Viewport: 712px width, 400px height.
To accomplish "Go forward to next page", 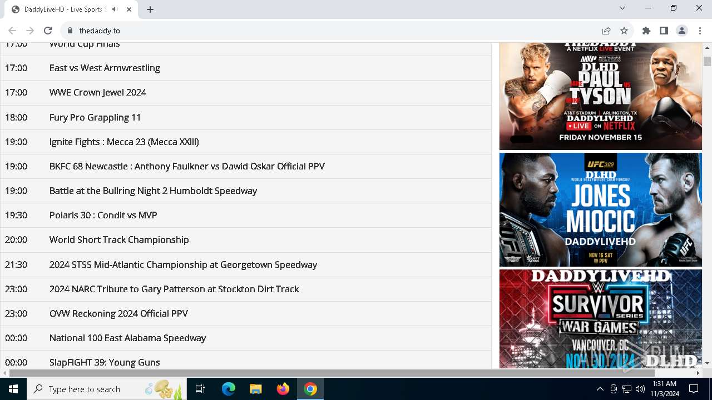I will click(x=30, y=31).
